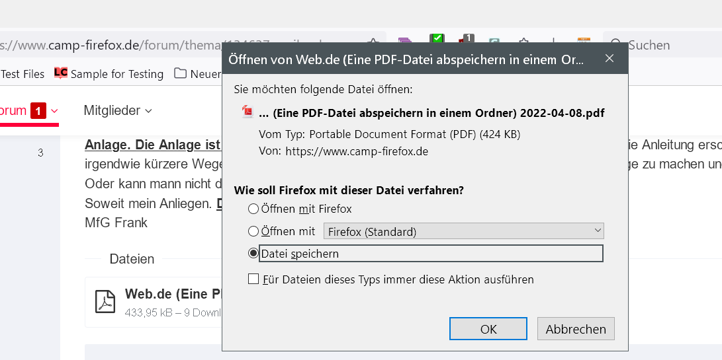Select the 'Öffnen mit Firefox' radio option

click(x=253, y=209)
